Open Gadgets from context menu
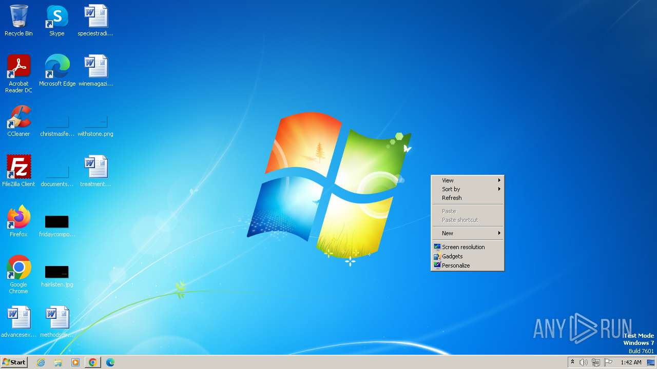 click(468, 256)
